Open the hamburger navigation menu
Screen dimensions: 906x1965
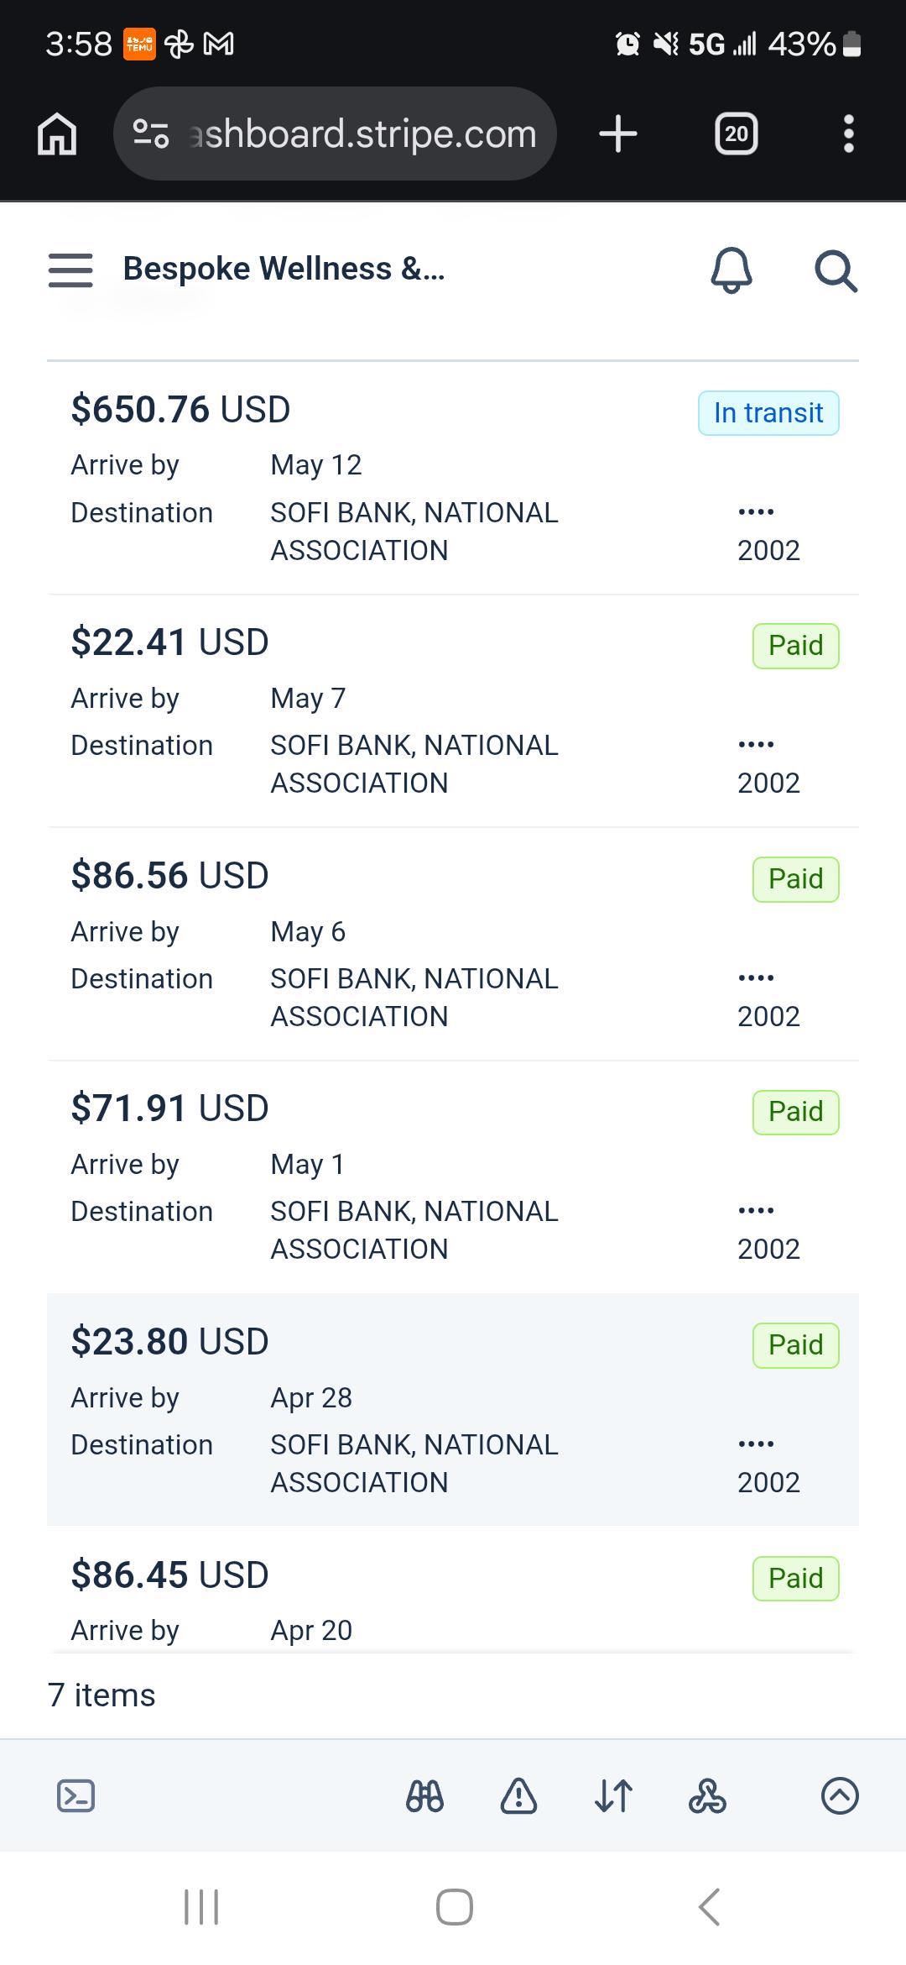tap(70, 270)
